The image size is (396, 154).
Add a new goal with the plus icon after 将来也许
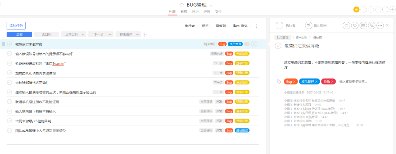(x=145, y=34)
